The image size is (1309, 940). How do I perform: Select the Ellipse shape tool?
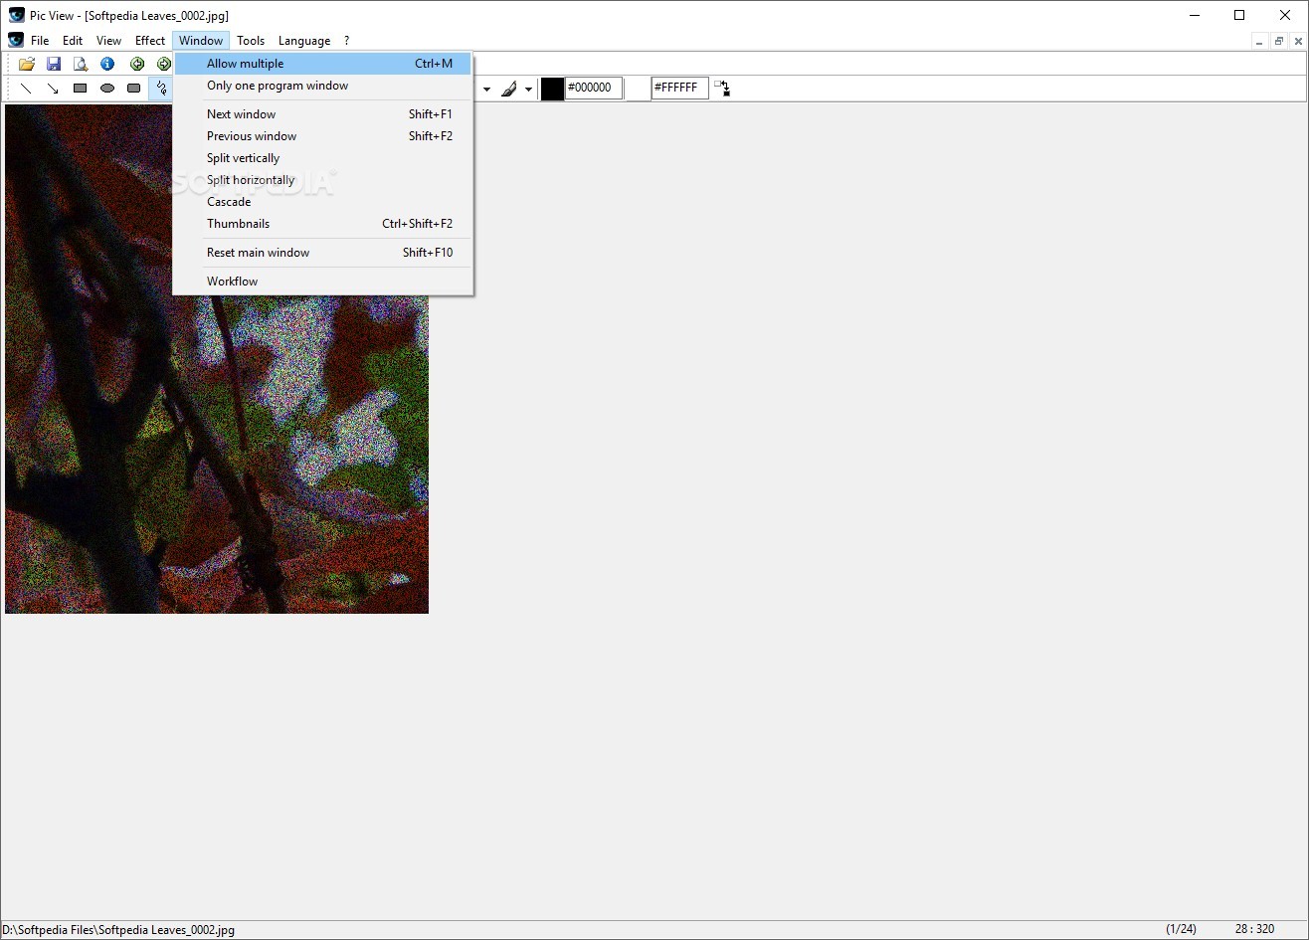[x=107, y=89]
